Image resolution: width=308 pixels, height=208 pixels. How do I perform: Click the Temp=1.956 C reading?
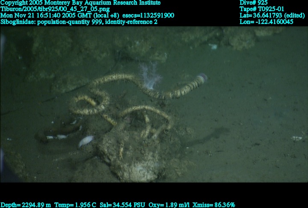(x=75, y=205)
